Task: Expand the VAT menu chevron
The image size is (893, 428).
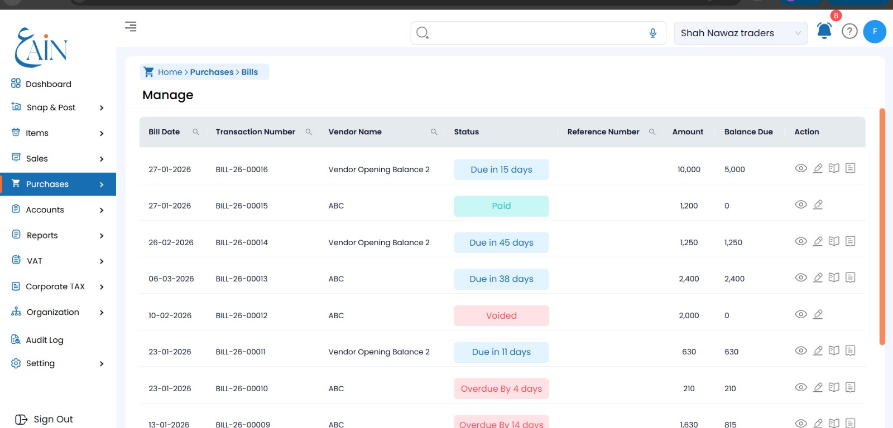Action: point(102,261)
